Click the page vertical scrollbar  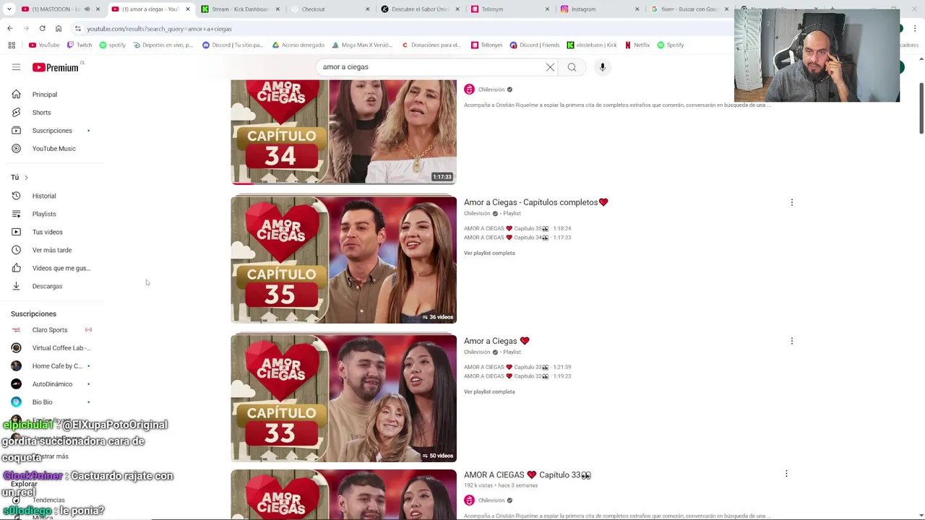(x=921, y=108)
